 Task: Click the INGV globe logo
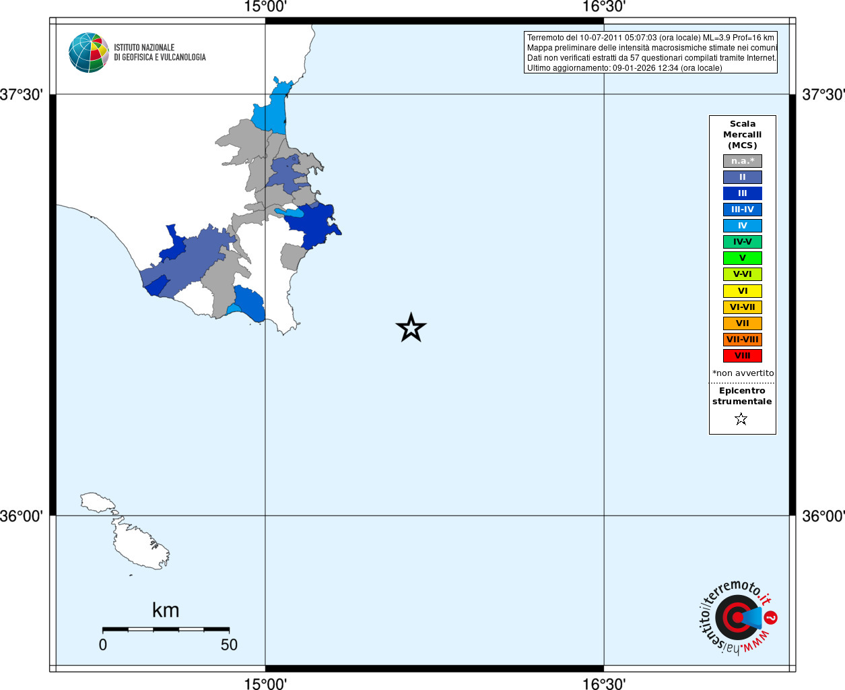89,53
